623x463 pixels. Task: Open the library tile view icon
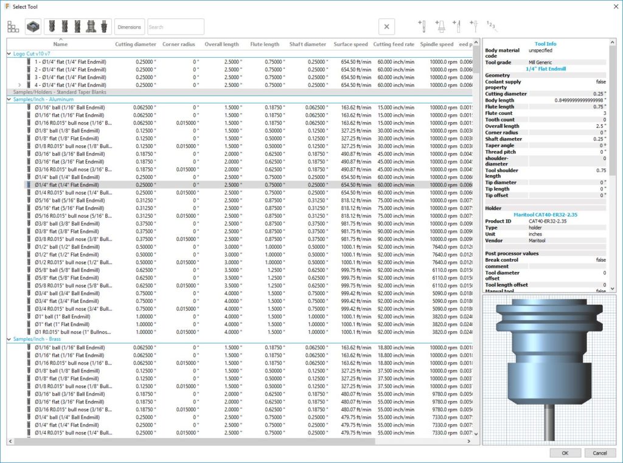tap(13, 26)
